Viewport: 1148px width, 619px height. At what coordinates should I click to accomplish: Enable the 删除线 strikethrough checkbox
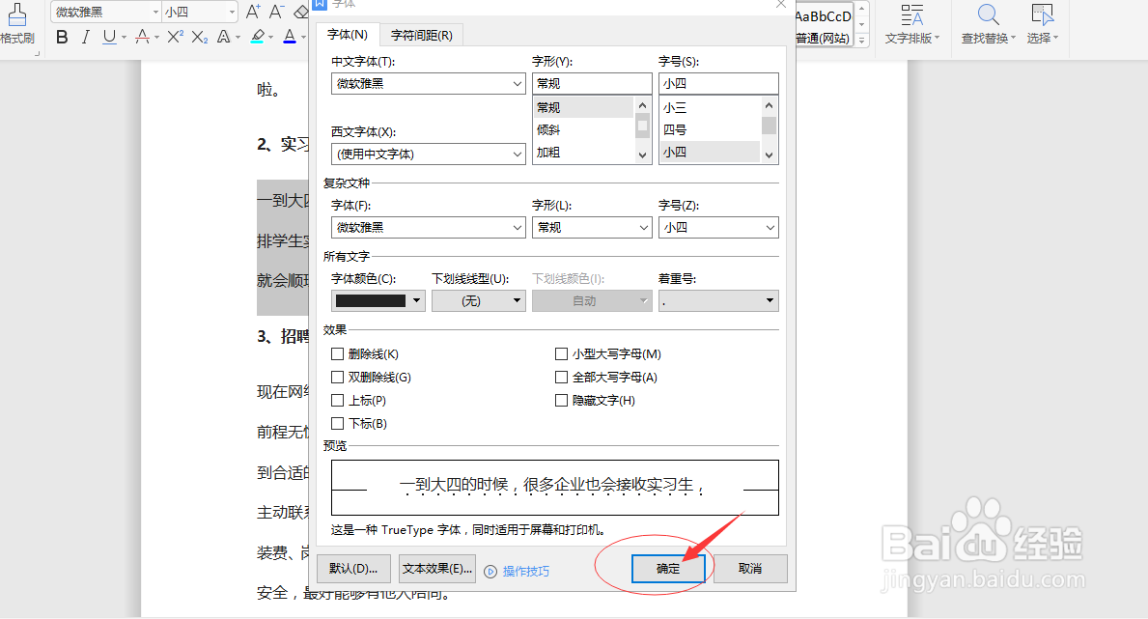pos(339,353)
